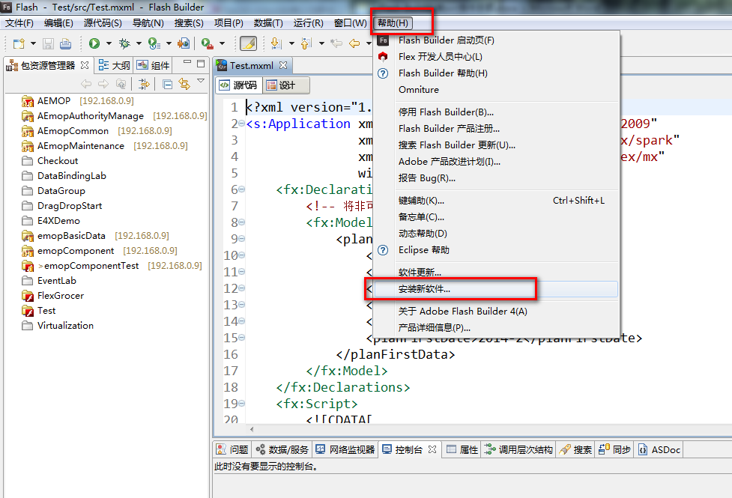732x498 pixels.
Task: Go to next annotation arrow icon
Action: pyautogui.click(x=276, y=43)
